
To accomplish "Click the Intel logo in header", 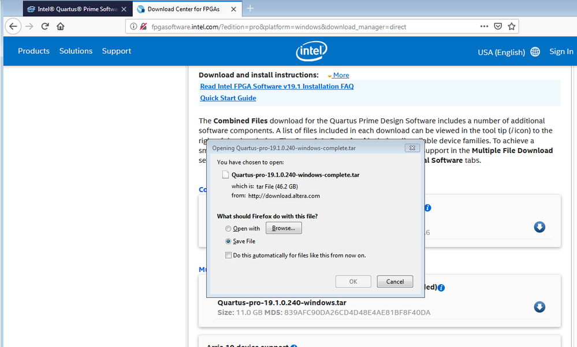I will [x=311, y=51].
